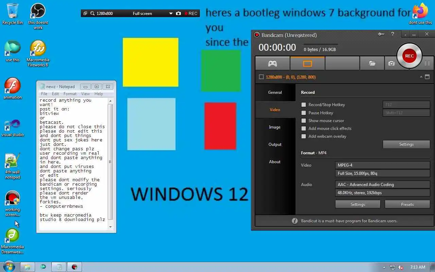This screenshot has height=272, width=435.
Task: Click the magnifier icon on the top recording bar
Action: click(92, 14)
